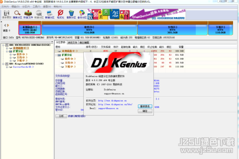Click the 快速分区 quick partition icon
The image size is (239, 159).
(39, 14)
